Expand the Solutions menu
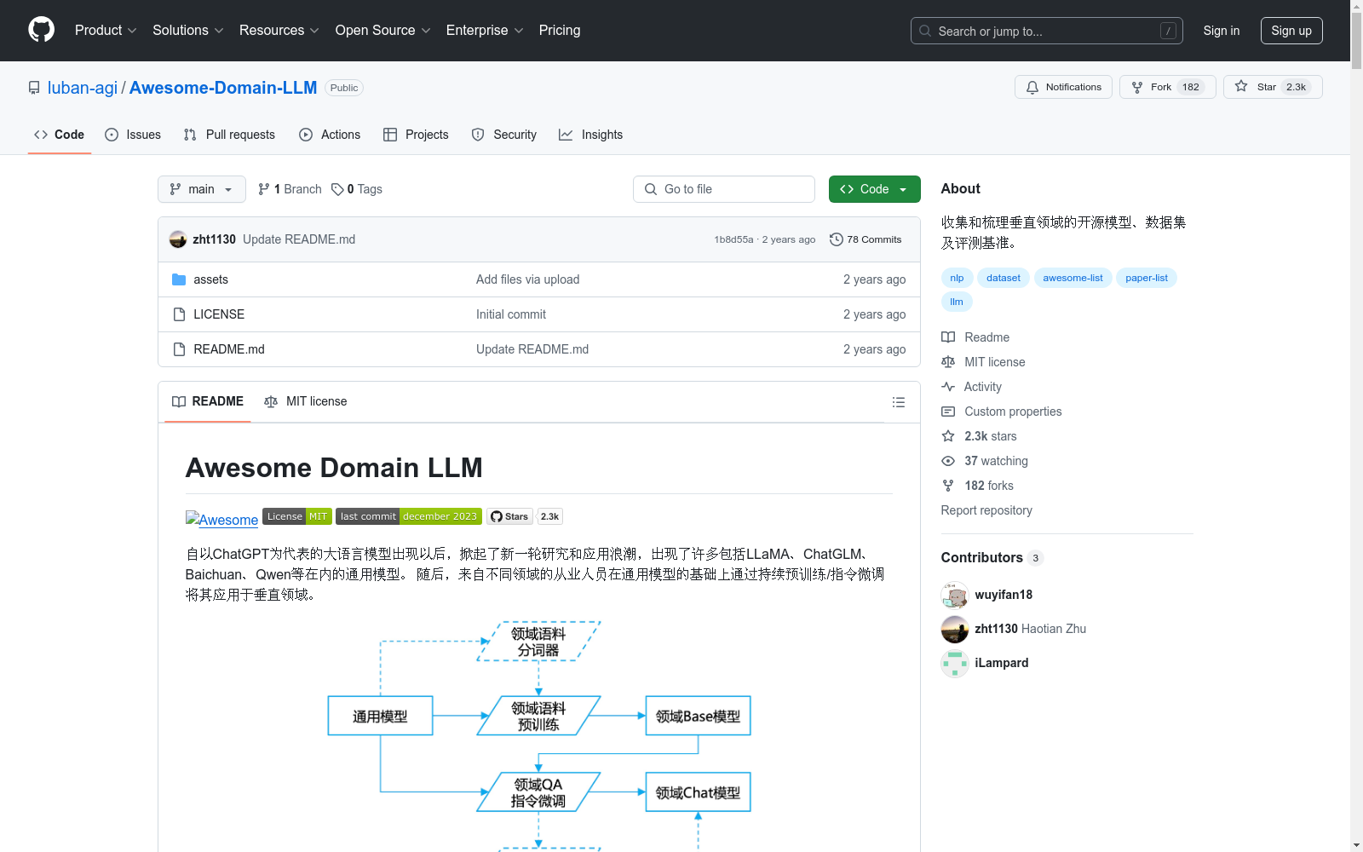Image resolution: width=1363 pixels, height=852 pixels. (x=188, y=30)
